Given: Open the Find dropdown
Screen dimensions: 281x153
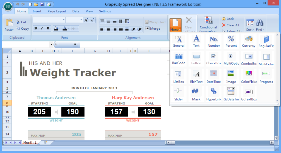Looking at the screenshot, I should (260, 25).
